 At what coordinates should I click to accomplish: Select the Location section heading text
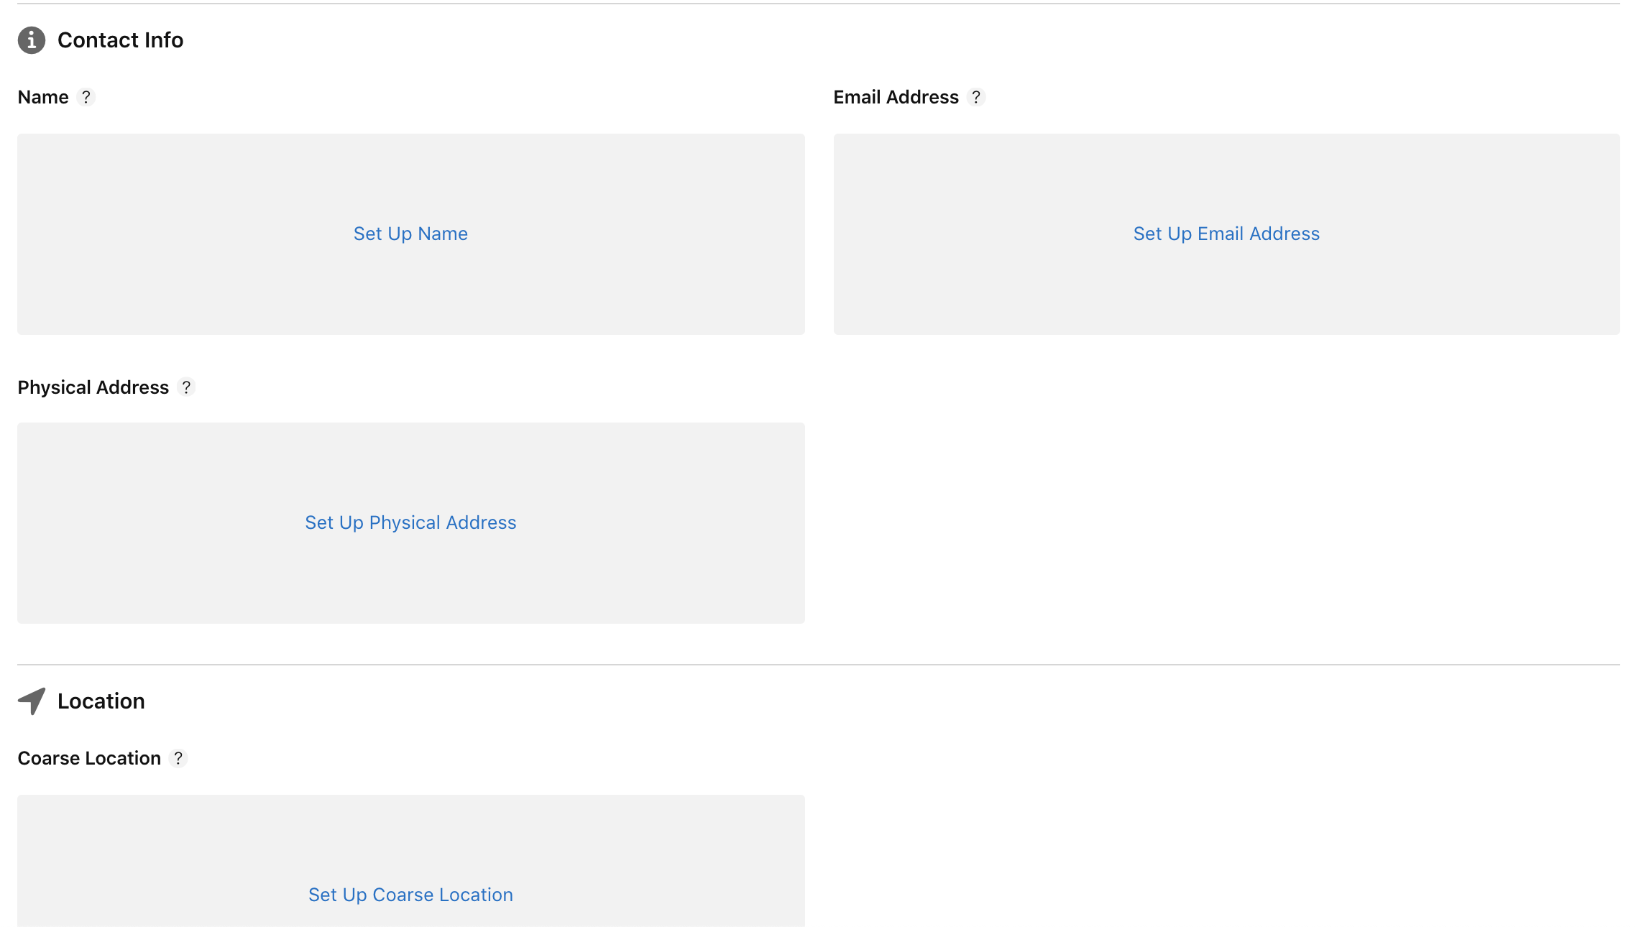(101, 701)
